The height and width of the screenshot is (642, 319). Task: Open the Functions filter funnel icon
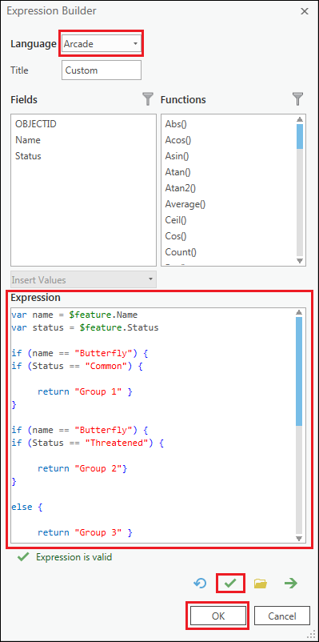click(x=298, y=99)
